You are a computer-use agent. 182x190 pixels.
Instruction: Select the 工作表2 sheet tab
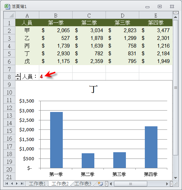60,184
